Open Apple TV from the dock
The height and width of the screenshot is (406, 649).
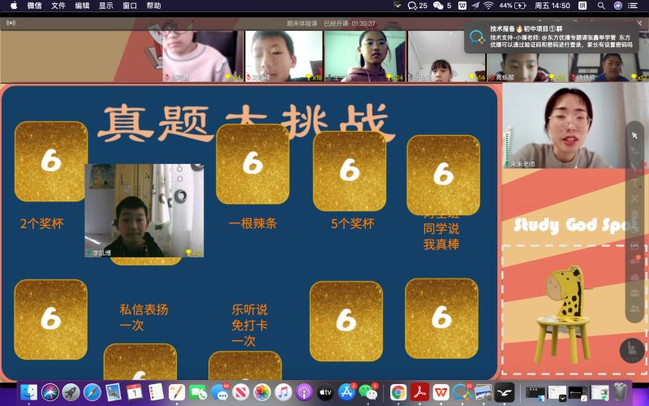(x=325, y=392)
